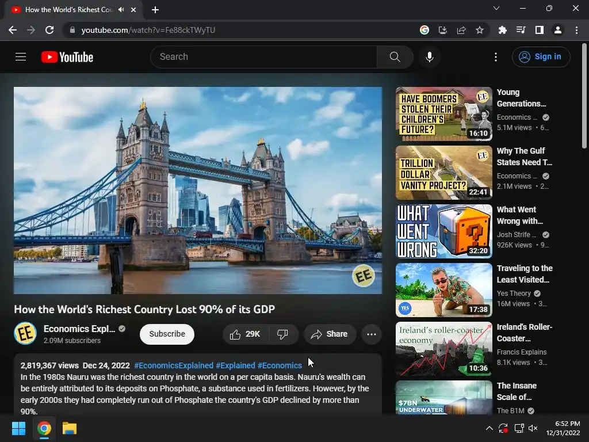
Task: Open the Economics Explained channel avatar
Action: pyautogui.click(x=25, y=333)
